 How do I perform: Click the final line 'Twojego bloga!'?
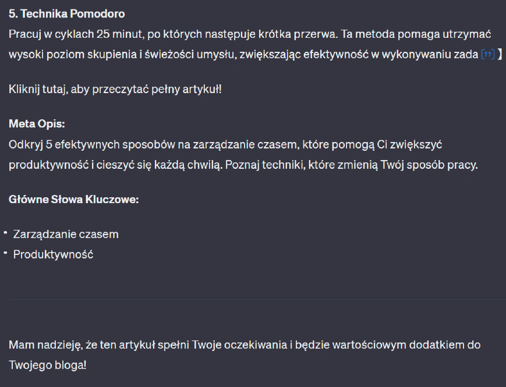click(x=47, y=365)
